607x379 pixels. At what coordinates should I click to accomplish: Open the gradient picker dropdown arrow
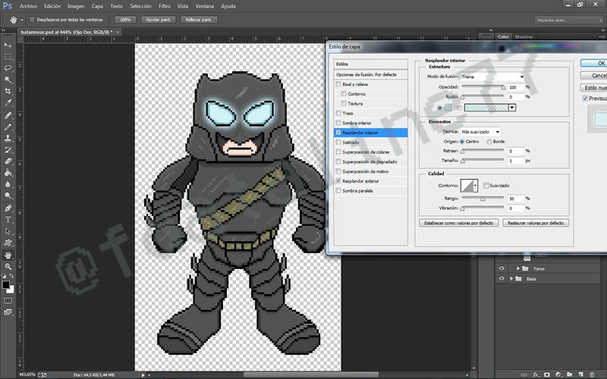[512, 108]
